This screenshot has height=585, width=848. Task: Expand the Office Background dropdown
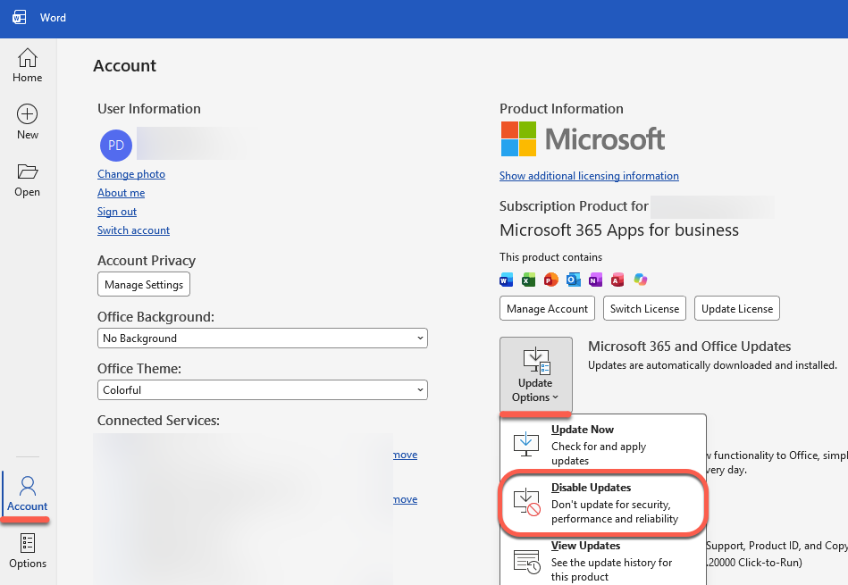pyautogui.click(x=263, y=338)
